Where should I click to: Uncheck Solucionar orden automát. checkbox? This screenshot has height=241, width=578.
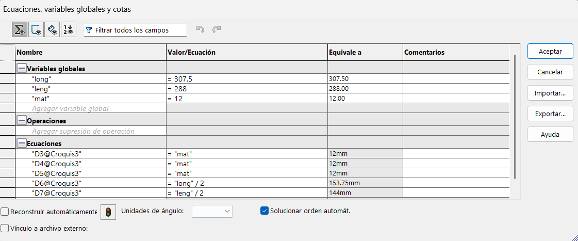pos(265,211)
